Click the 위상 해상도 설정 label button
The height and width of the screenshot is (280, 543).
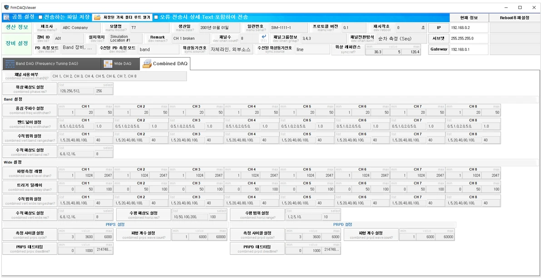30,89
